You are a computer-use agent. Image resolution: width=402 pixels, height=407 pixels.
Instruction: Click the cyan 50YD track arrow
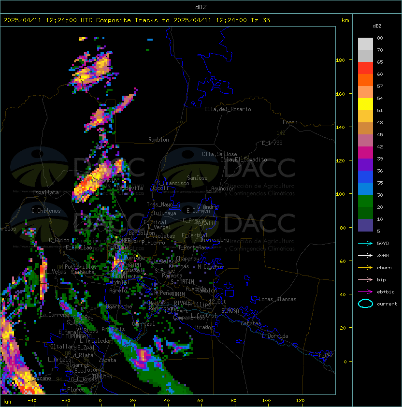click(365, 243)
